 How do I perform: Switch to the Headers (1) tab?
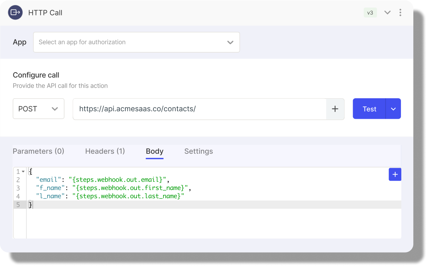pyautogui.click(x=105, y=151)
